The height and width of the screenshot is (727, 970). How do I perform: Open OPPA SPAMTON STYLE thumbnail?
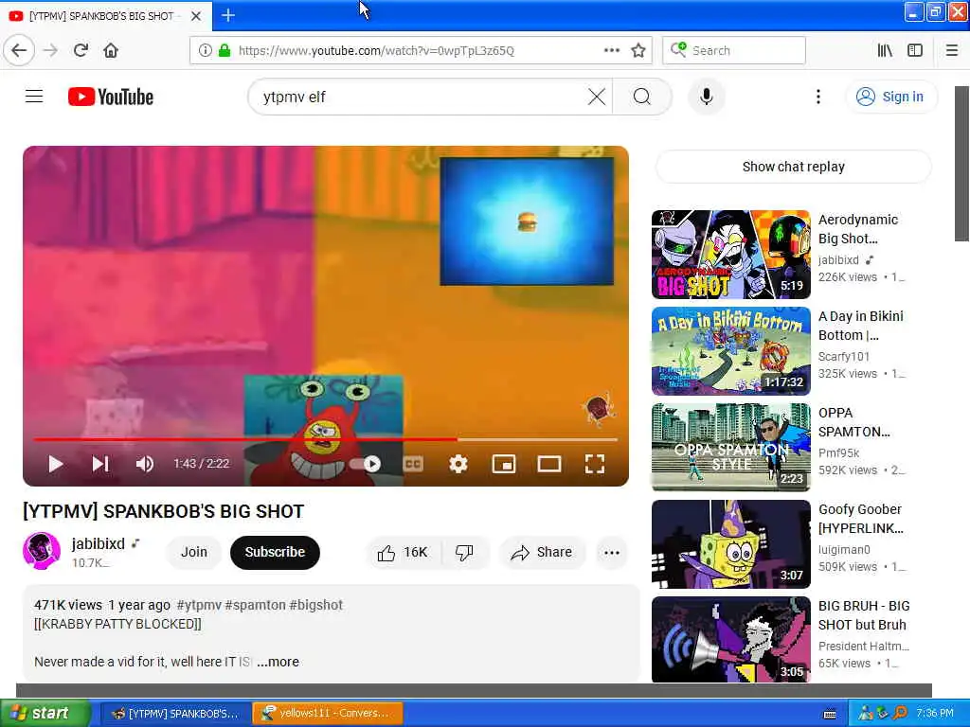tap(730, 447)
